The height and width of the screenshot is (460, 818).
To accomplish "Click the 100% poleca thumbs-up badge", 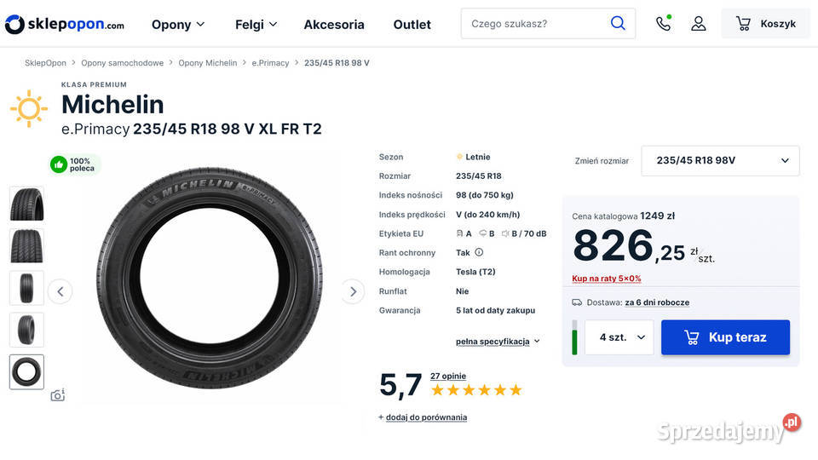I will point(75,164).
